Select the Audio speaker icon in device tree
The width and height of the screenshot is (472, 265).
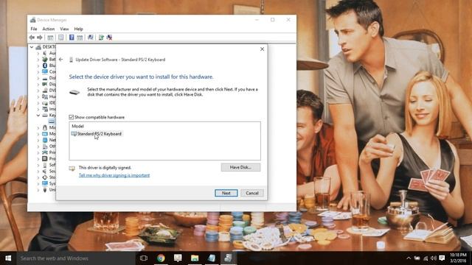[45, 53]
